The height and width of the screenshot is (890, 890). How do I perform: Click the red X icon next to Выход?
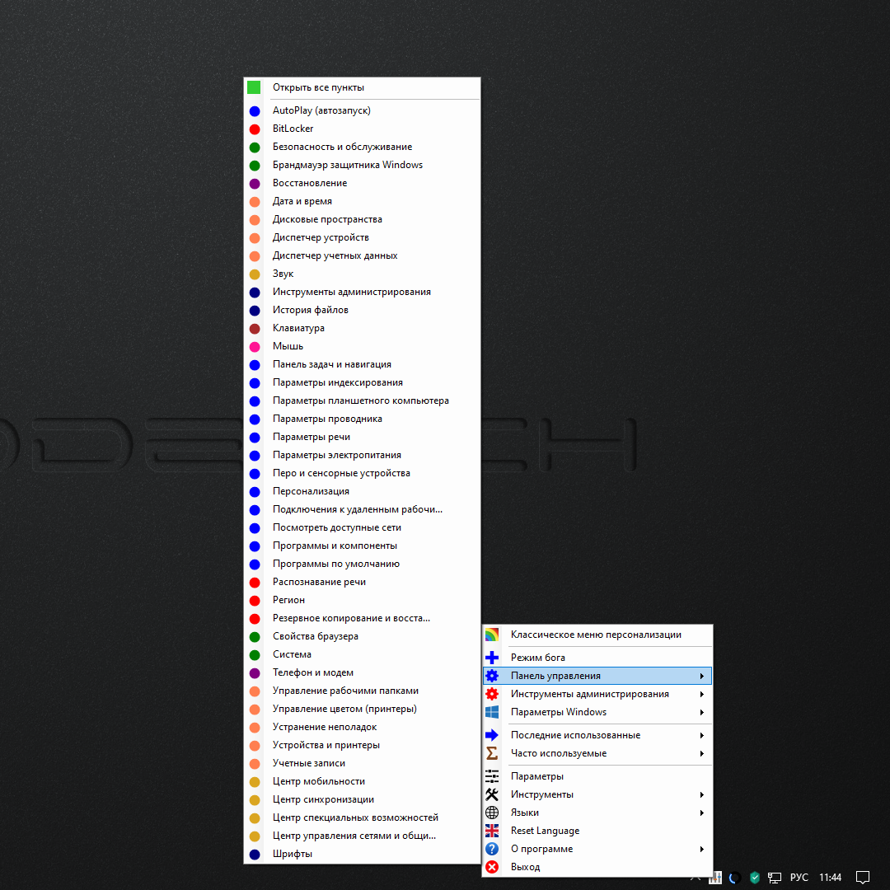[x=492, y=867]
